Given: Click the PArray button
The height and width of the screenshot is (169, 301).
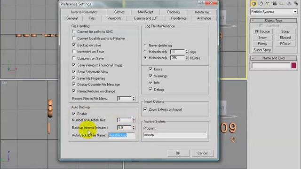Looking at the screenshot, I should (x=262, y=44).
